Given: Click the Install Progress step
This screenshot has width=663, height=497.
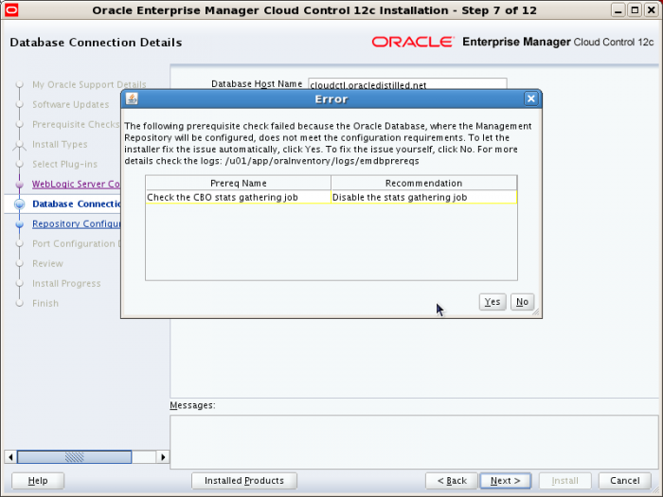Looking at the screenshot, I should pyautogui.click(x=66, y=283).
